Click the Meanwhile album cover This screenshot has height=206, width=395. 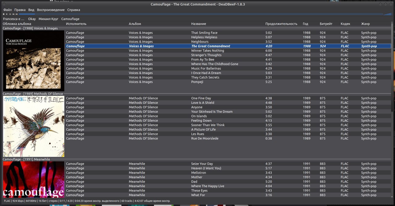(x=34, y=179)
